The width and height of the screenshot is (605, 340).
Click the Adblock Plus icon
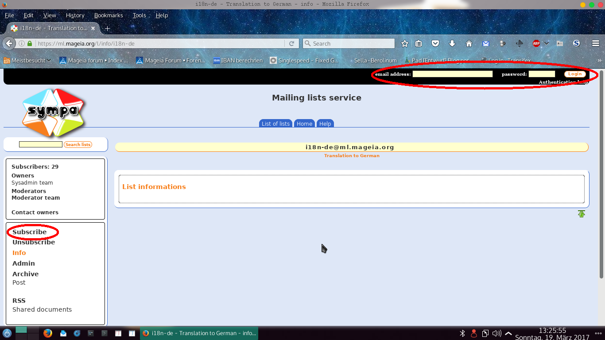536,43
